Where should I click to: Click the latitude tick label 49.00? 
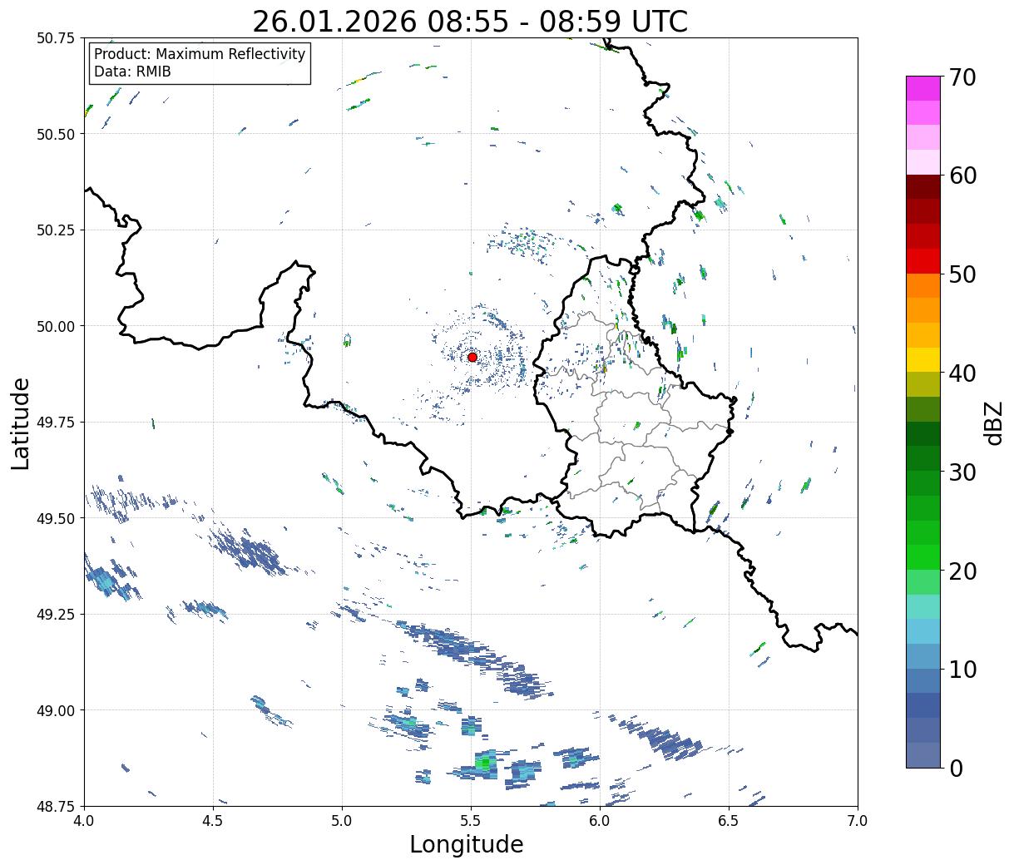[56, 710]
